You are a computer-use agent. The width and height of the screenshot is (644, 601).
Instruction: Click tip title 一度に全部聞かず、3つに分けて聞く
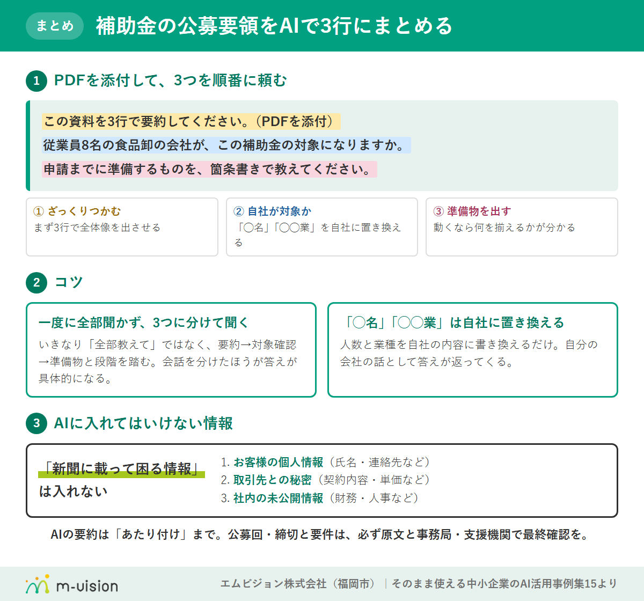144,323
